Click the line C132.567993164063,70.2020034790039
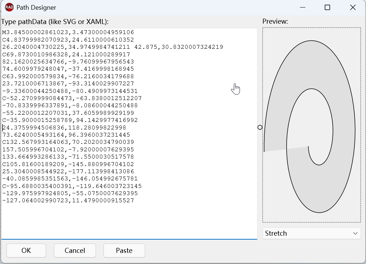The width and height of the screenshot is (366, 264). [x=68, y=142]
